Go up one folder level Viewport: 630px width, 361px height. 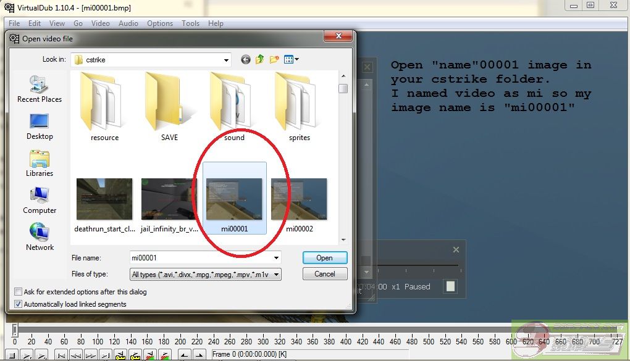260,59
